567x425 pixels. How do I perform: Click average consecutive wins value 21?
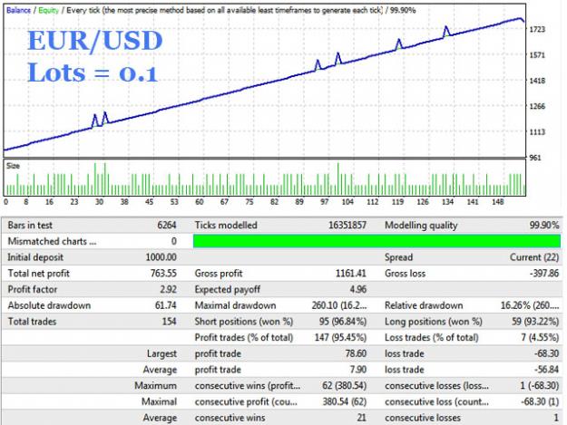point(362,418)
